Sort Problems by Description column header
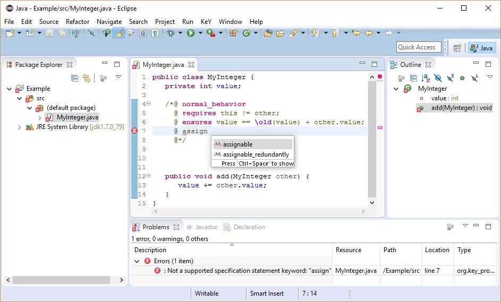 [232, 250]
